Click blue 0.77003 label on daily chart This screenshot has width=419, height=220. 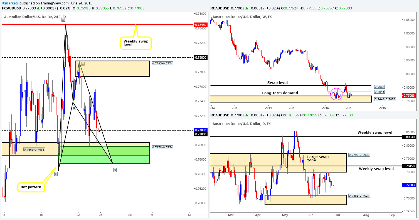coord(410,185)
